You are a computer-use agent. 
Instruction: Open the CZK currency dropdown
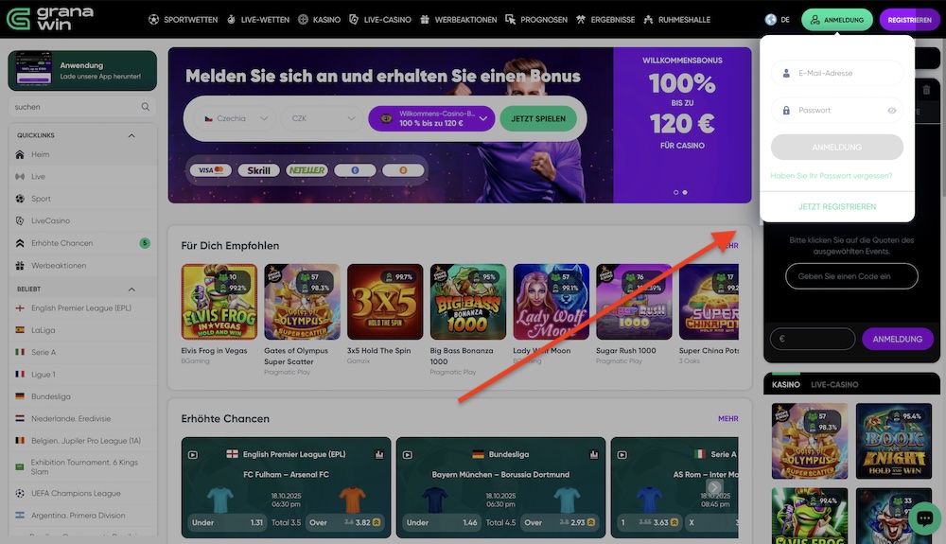[x=323, y=119]
